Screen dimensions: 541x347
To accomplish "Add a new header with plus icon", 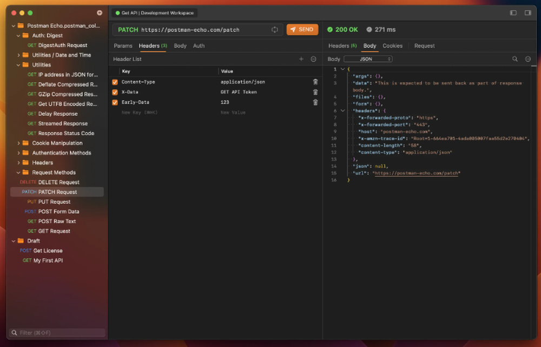I will coord(301,59).
